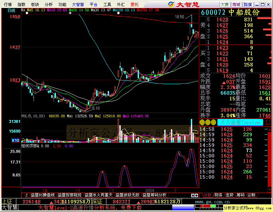The image size is (273, 212).
Task: Click the 18.50 high price annotation
Action: coord(180,17)
